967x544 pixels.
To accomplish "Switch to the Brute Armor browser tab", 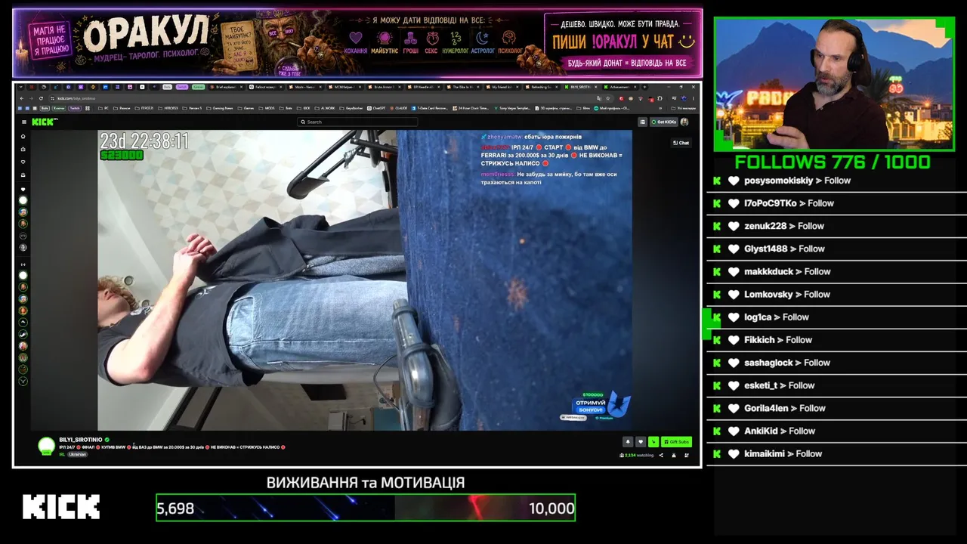I will pos(387,87).
